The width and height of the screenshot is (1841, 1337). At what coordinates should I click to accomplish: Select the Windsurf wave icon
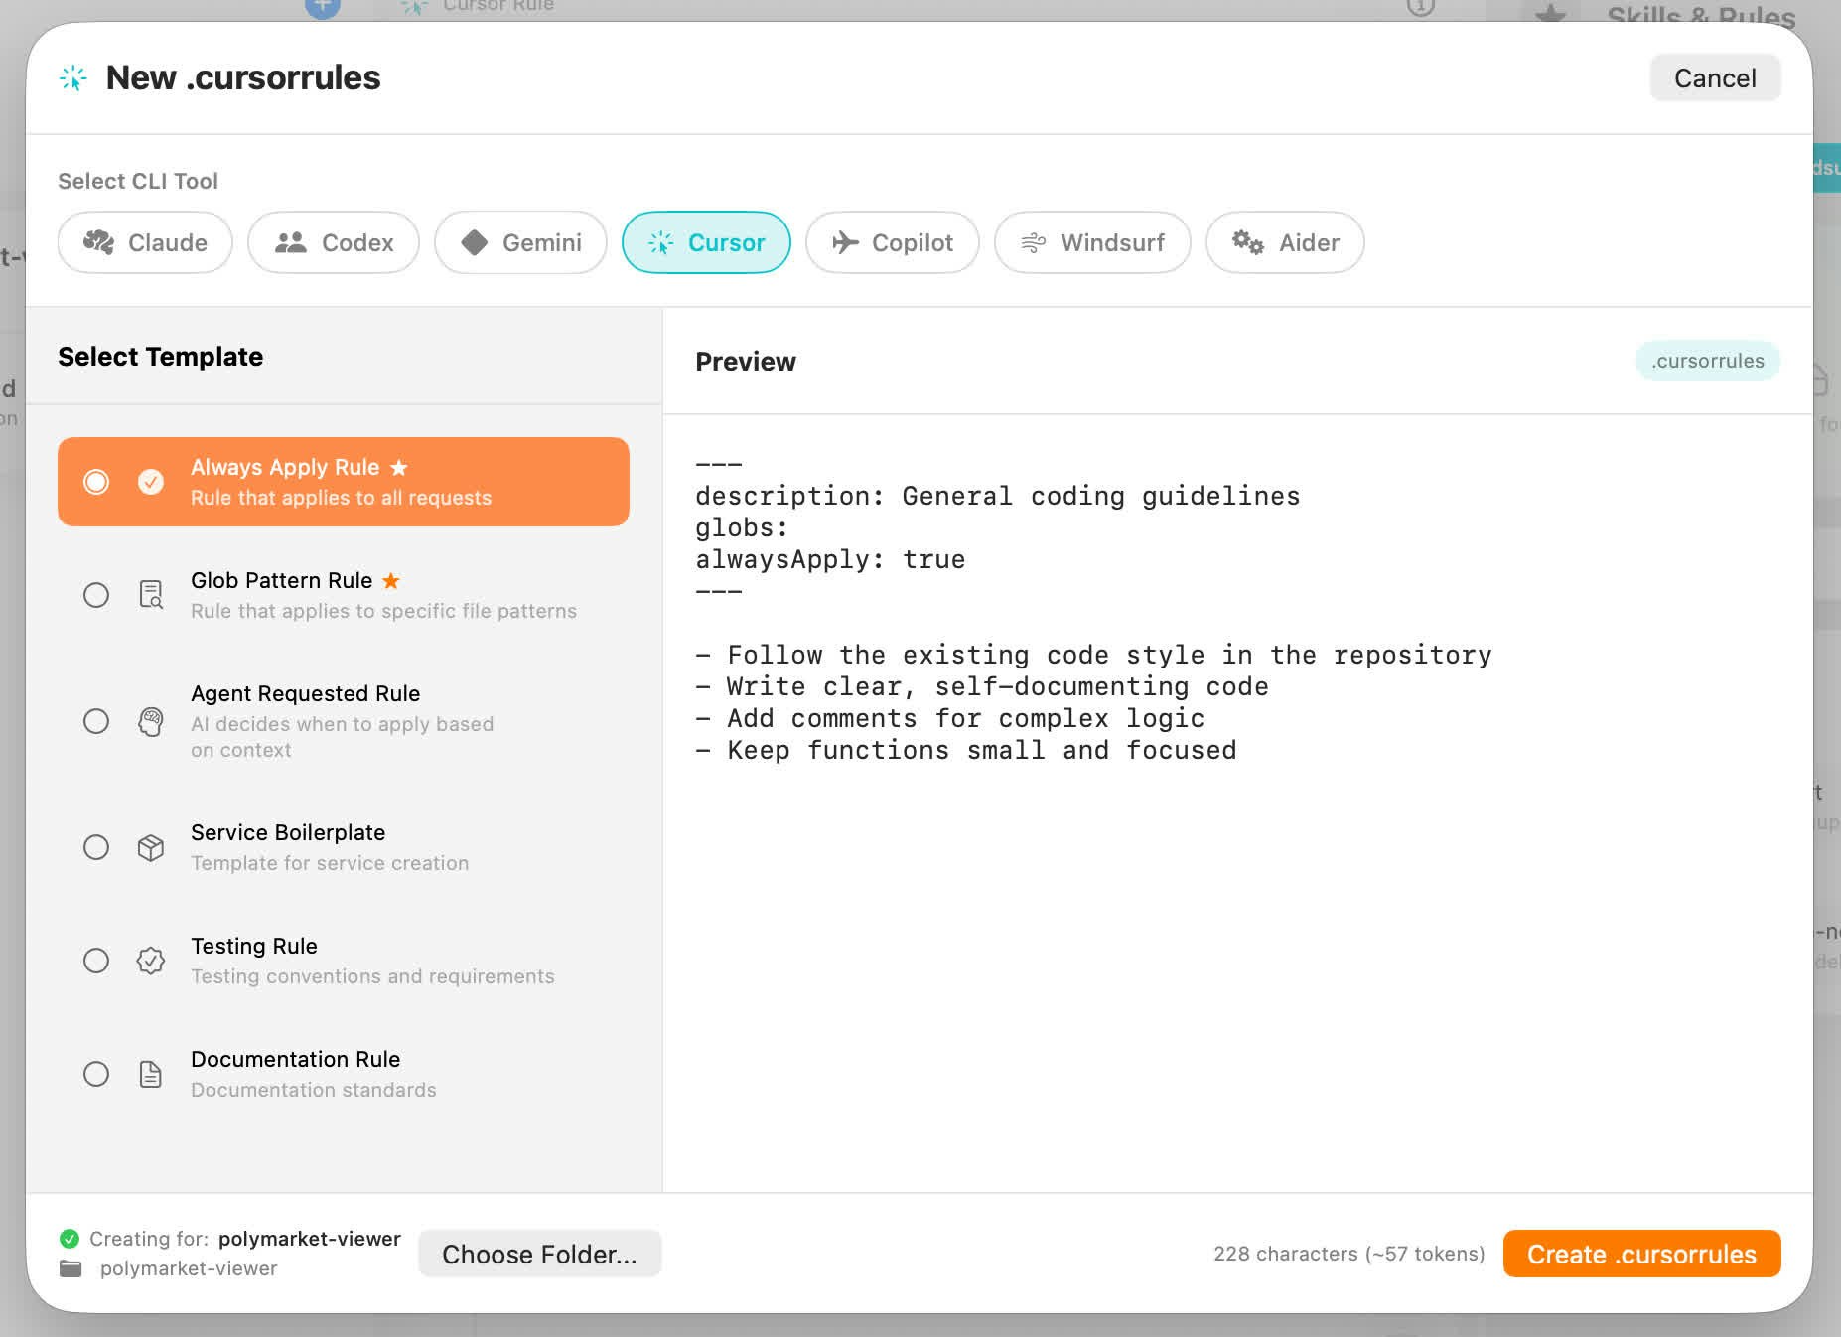pyautogui.click(x=1033, y=242)
